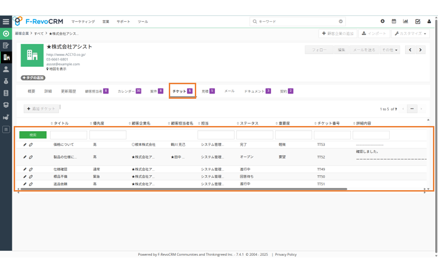Open the サポート menu

tap(124, 22)
